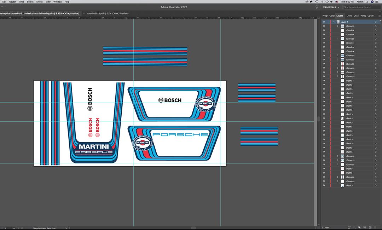Click the Create New Sublayer icon
Screen dimensions: 382x230
[365, 227]
